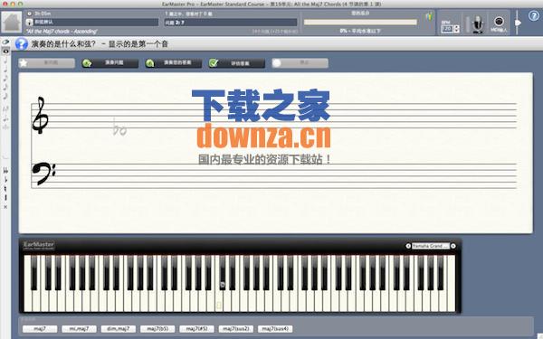
Task: Play the question again with the green button
Action: coord(110,63)
